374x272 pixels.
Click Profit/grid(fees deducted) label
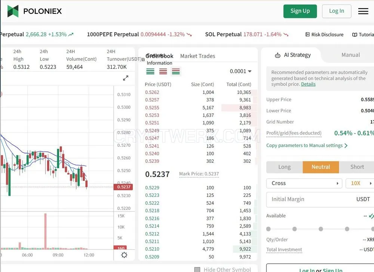[x=294, y=133]
